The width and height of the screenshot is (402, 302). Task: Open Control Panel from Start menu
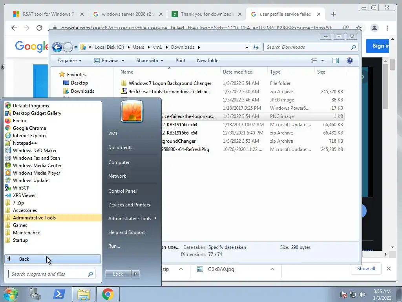point(122,191)
